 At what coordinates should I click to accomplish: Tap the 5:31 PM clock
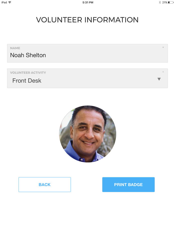pos(88,2)
